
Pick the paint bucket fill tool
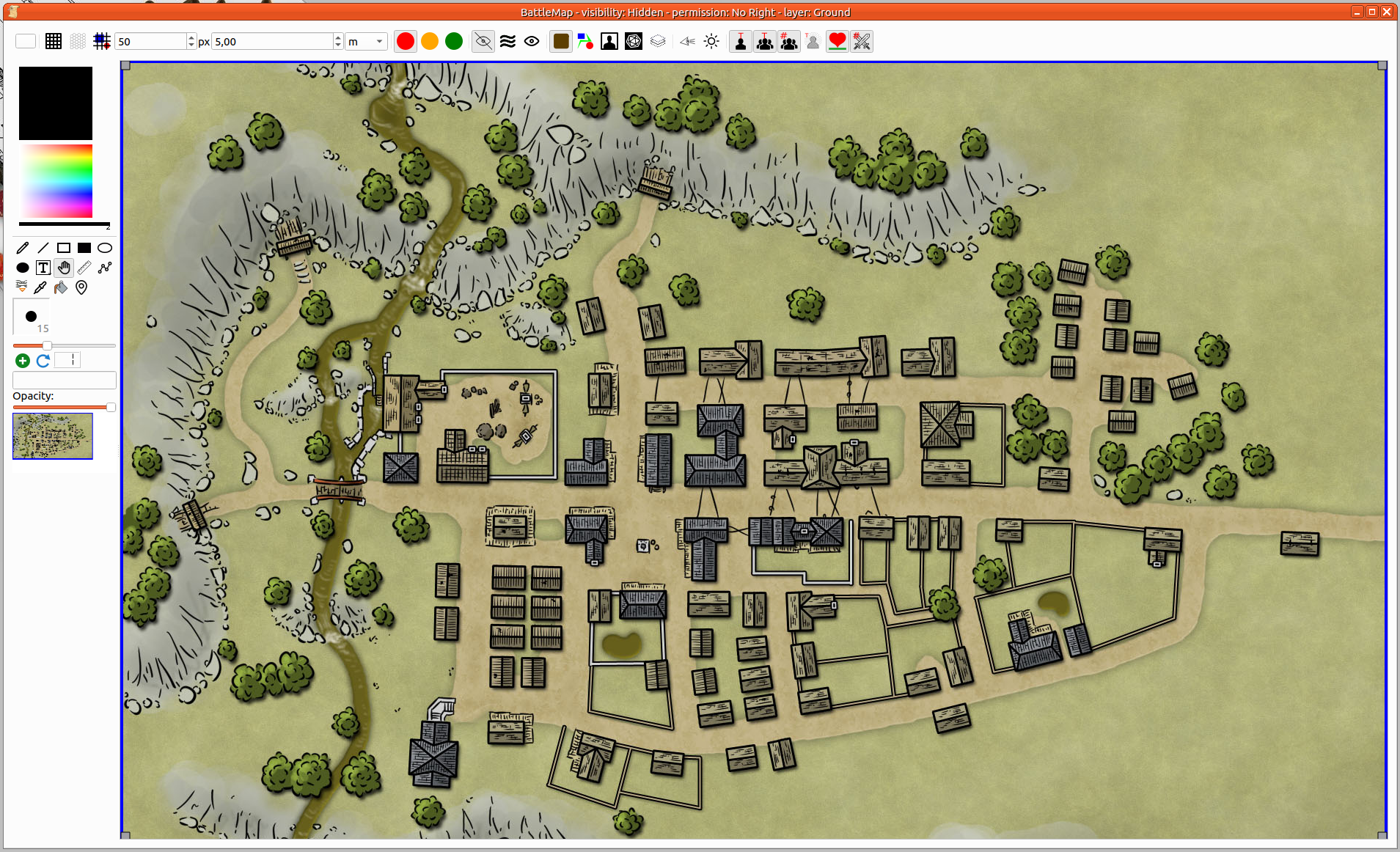pyautogui.click(x=61, y=287)
